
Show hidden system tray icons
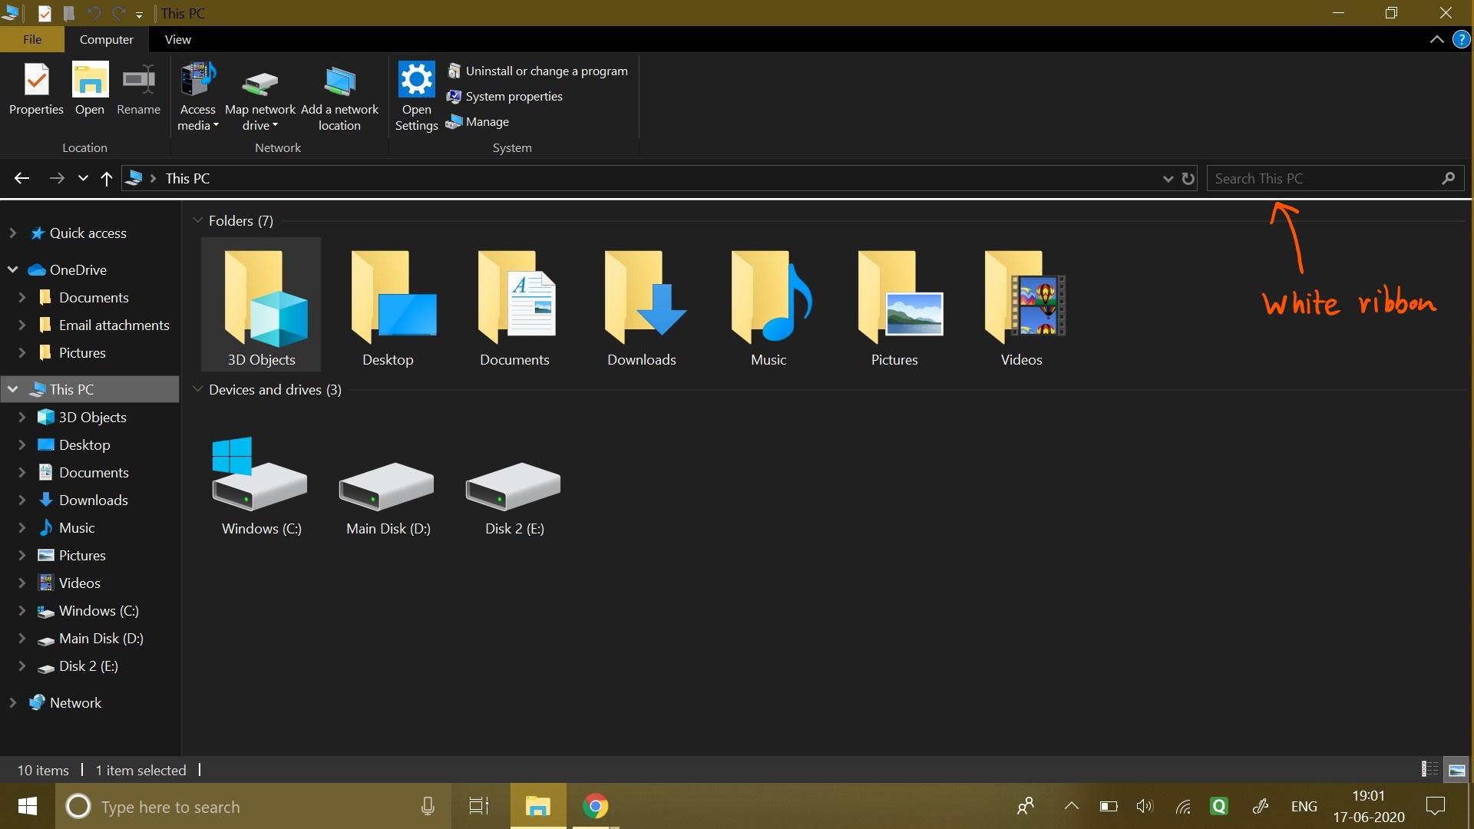(x=1072, y=806)
